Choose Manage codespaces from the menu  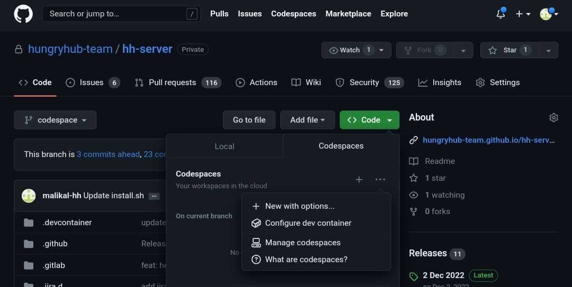point(302,243)
